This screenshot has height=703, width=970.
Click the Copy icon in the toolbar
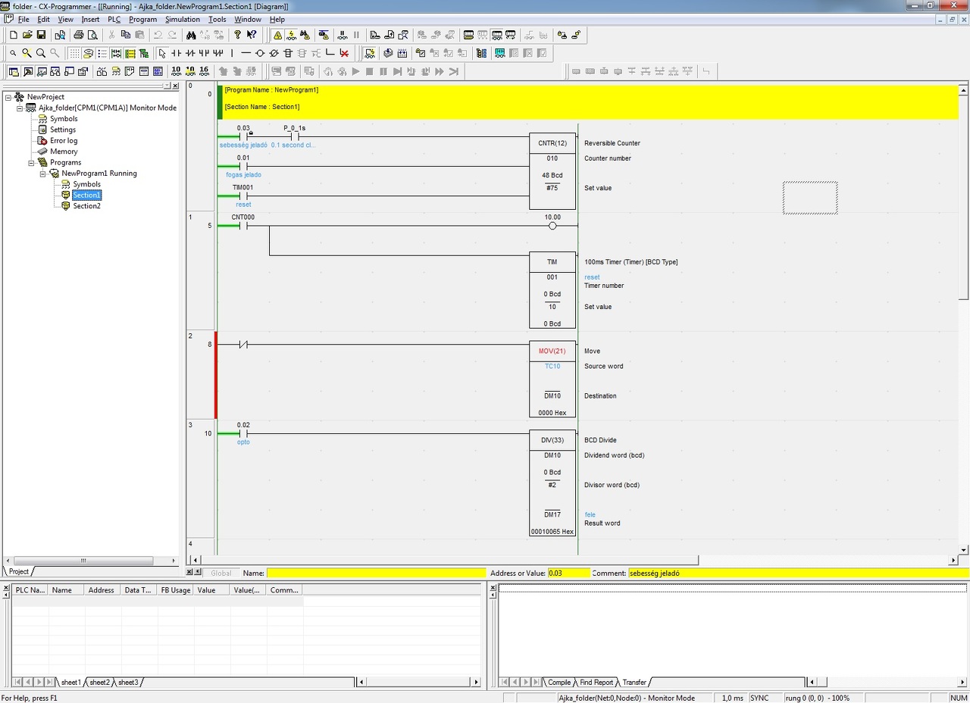pyautogui.click(x=126, y=35)
